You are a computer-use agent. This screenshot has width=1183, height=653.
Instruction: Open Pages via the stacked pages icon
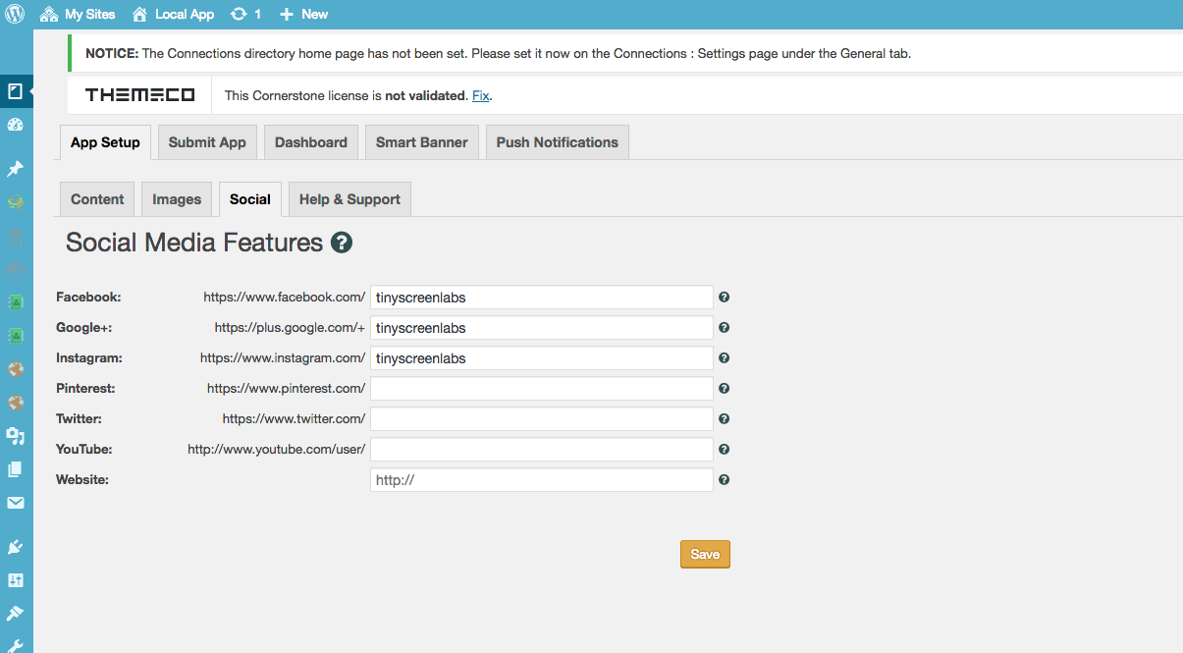tap(15, 469)
